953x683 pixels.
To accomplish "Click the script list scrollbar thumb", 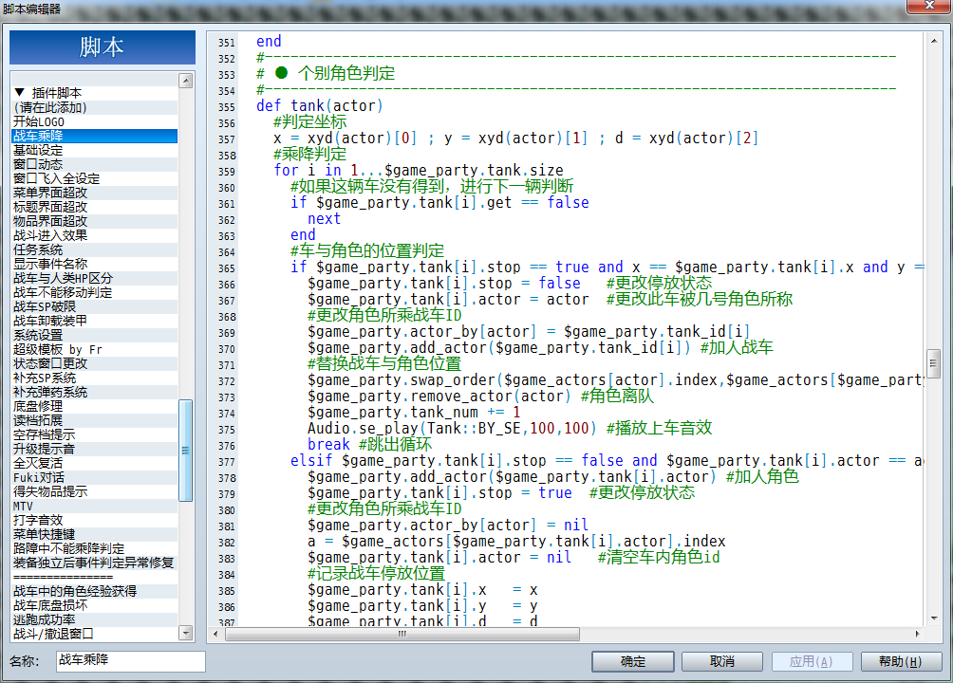I will 186,451.
